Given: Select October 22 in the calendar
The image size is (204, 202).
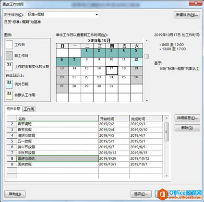Looking at the screenshot, I should click(x=87, y=80).
